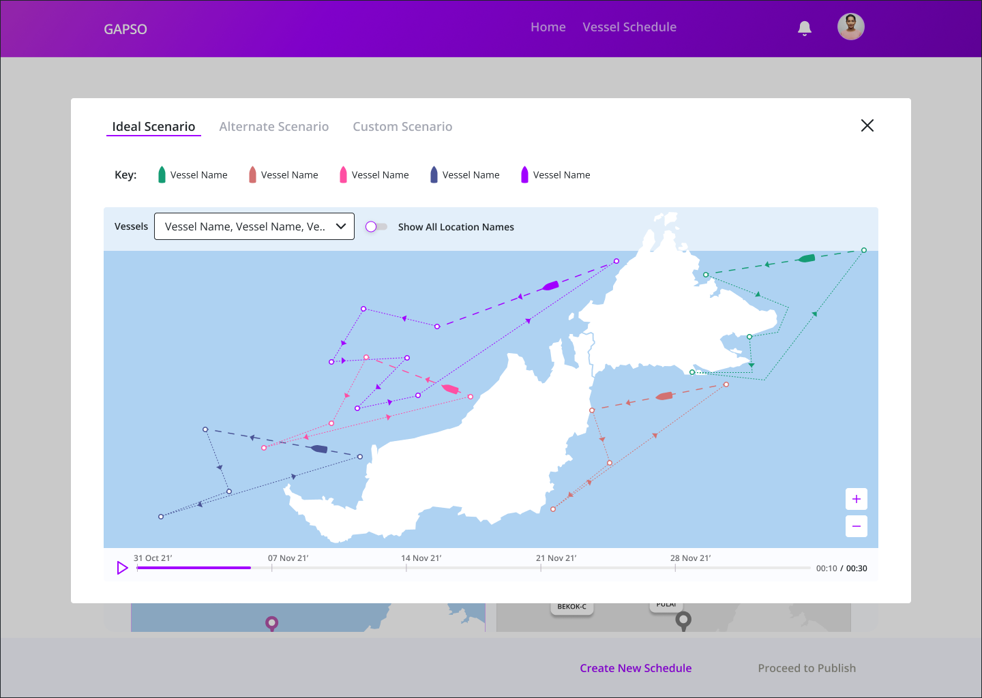The image size is (982, 698).
Task: Open Vessel Schedule in top navigation
Action: click(629, 27)
